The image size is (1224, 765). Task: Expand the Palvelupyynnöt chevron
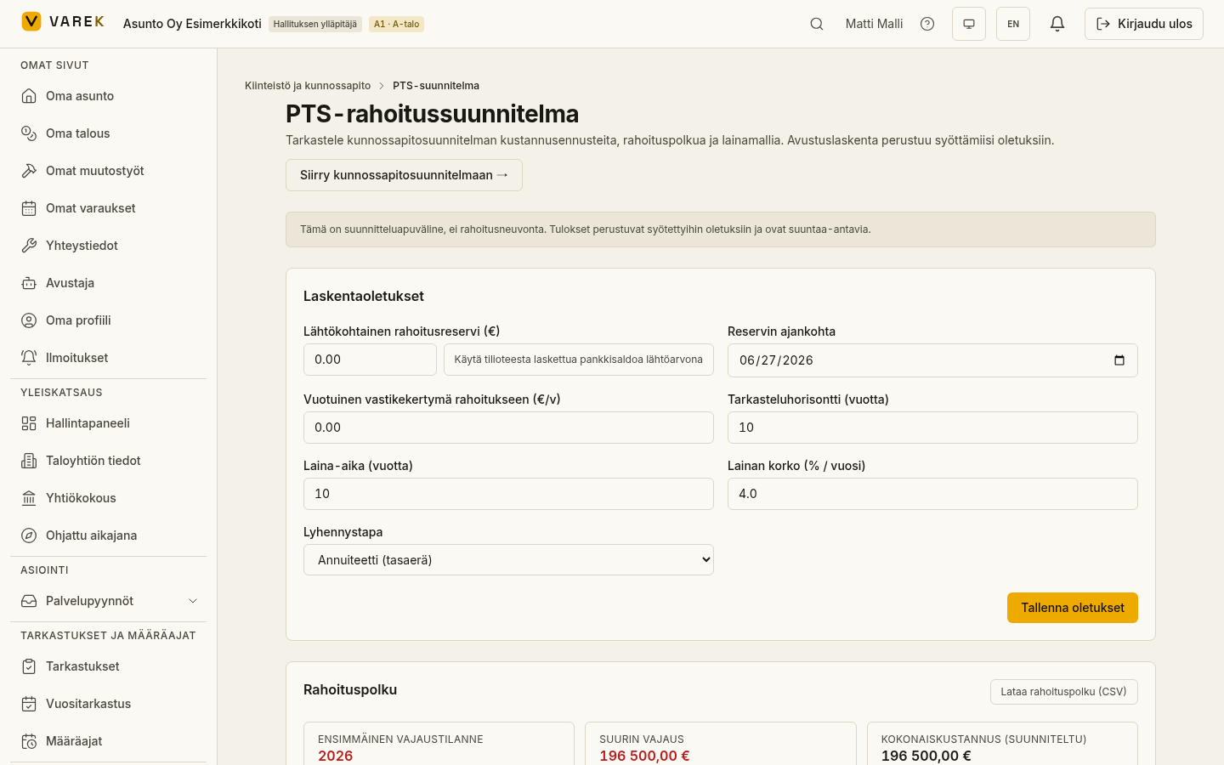pos(193,601)
